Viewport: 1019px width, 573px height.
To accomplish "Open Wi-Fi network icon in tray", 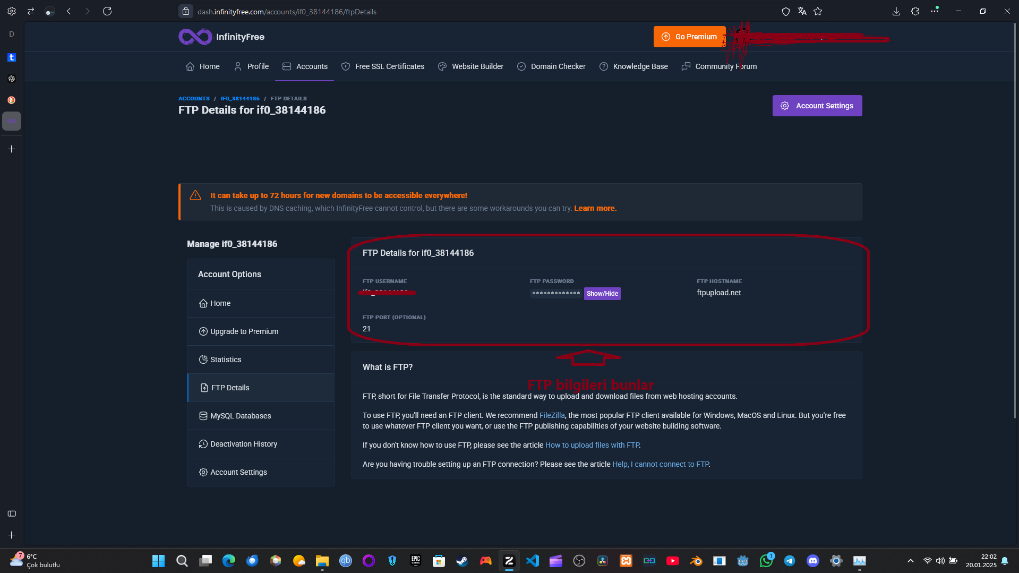I will coord(927,561).
